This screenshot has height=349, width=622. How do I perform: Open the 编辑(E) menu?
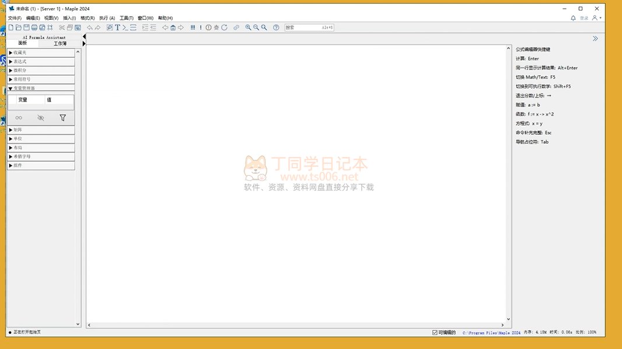click(33, 18)
